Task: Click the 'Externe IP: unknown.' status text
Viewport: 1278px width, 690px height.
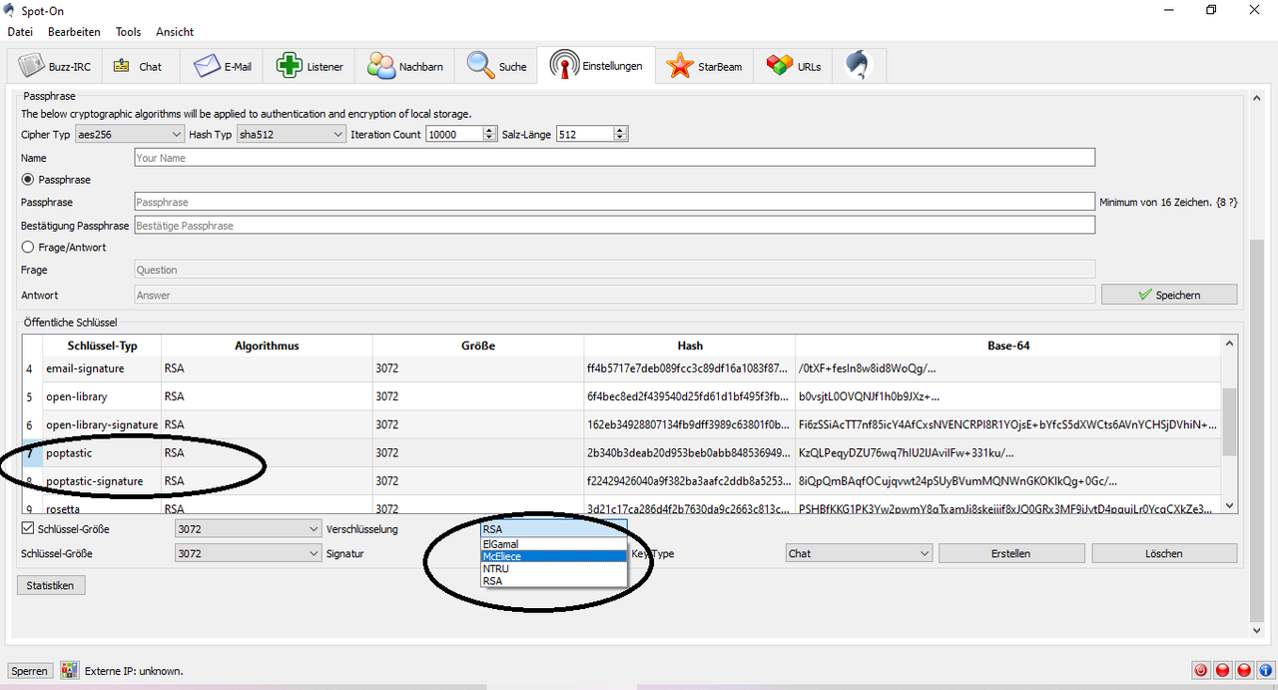Action: [134, 671]
